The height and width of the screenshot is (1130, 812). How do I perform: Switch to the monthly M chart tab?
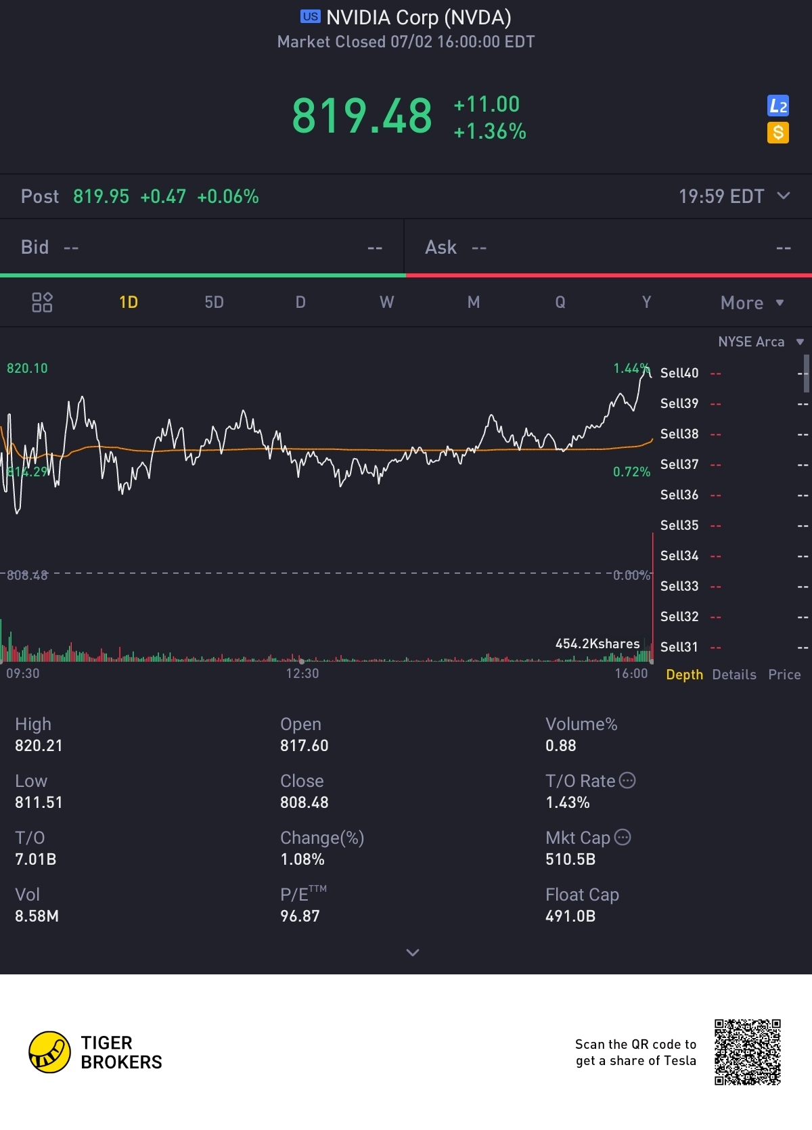coord(474,302)
